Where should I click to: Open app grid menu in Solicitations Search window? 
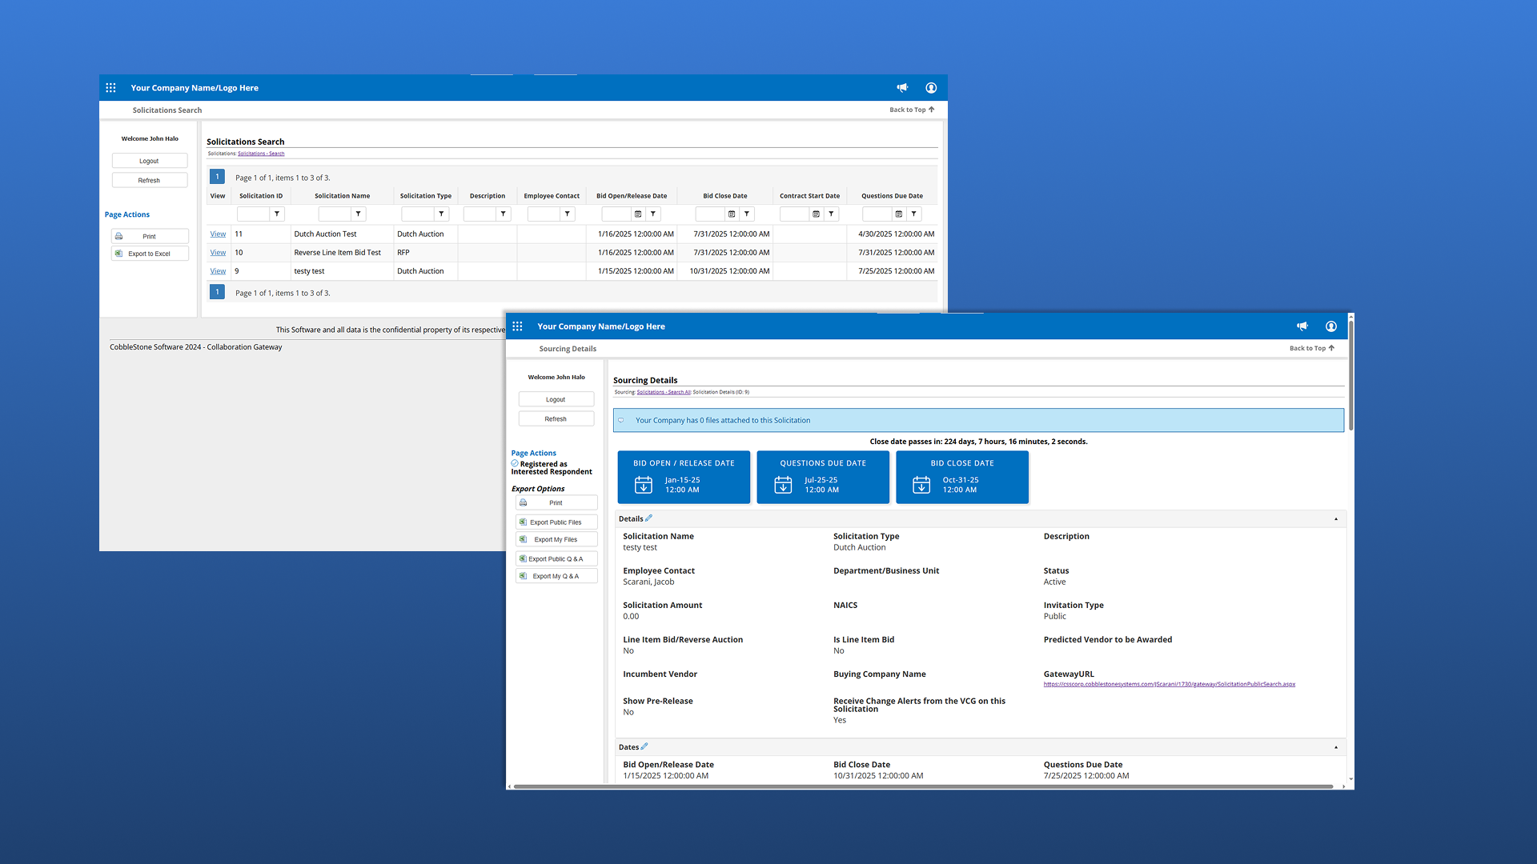point(111,88)
